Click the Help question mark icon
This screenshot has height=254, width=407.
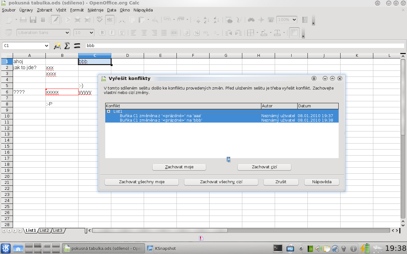305,20
